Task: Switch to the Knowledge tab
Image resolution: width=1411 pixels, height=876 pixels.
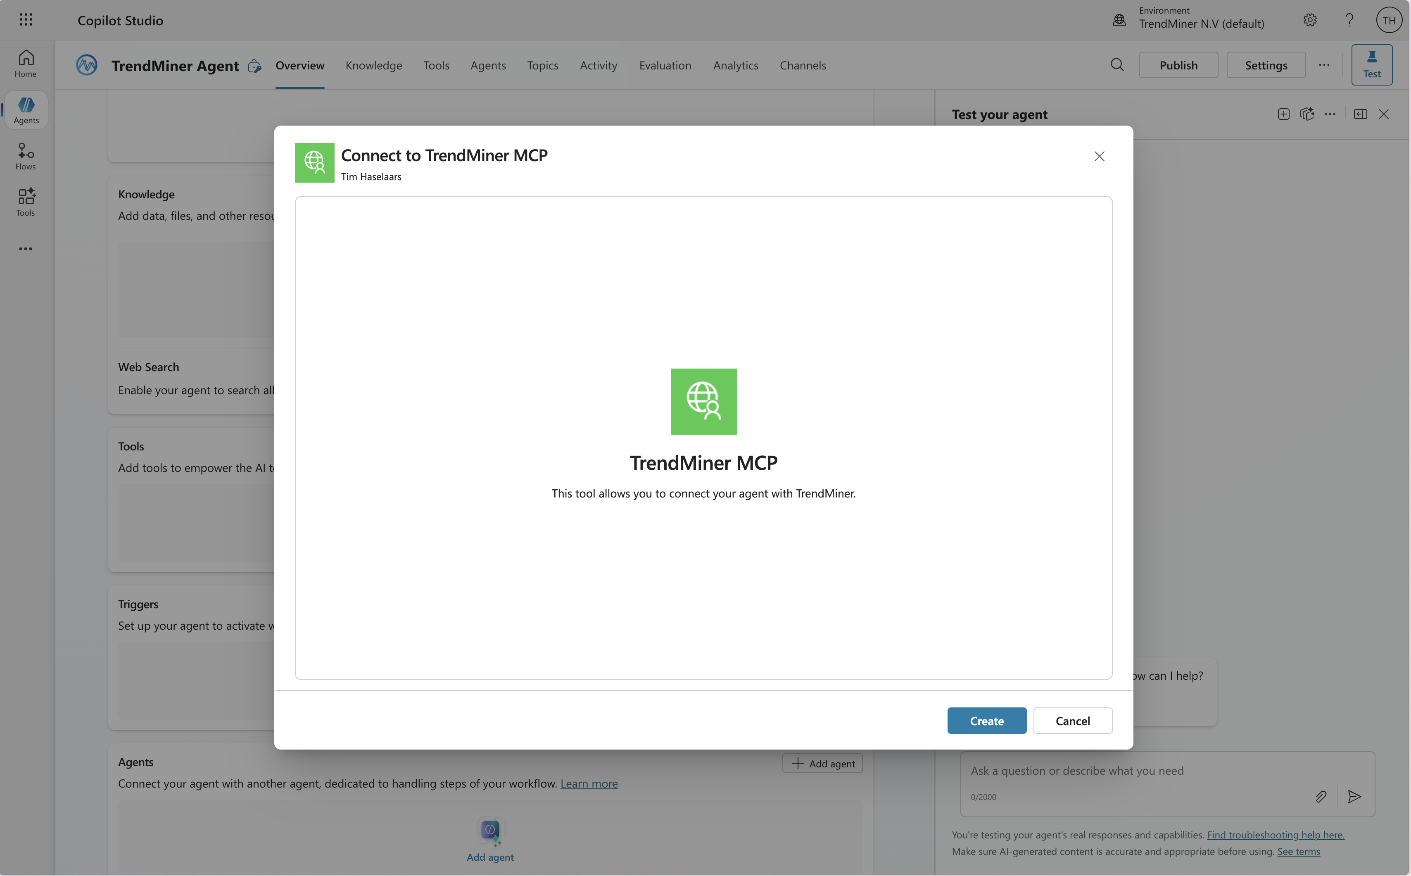Action: pos(373,65)
